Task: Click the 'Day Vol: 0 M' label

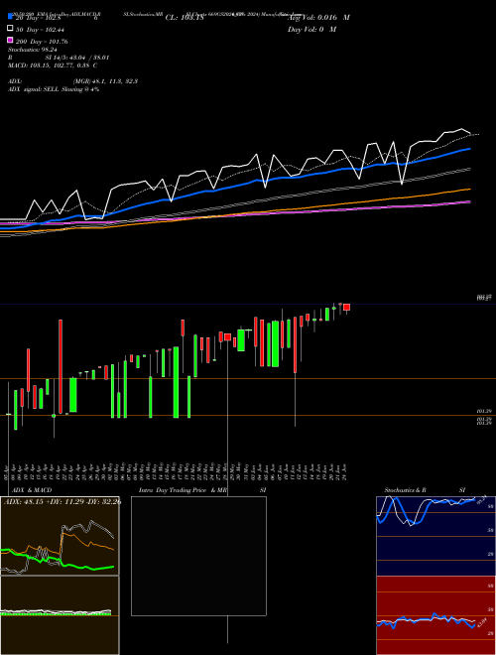Action: click(x=311, y=30)
